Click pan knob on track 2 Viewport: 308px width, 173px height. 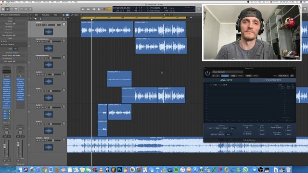(x=64, y=40)
